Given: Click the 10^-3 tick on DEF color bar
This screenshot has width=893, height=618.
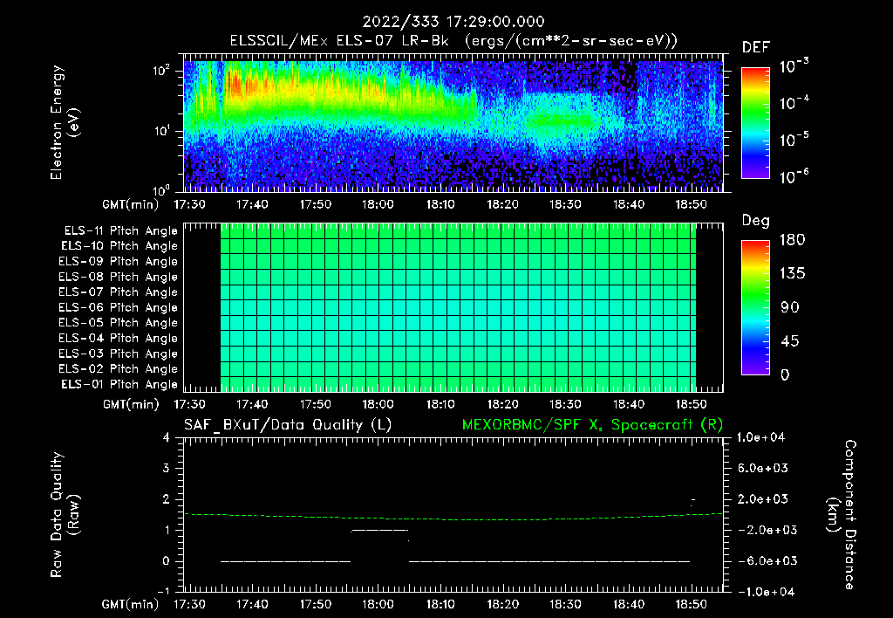Looking at the screenshot, I should pos(794,66).
